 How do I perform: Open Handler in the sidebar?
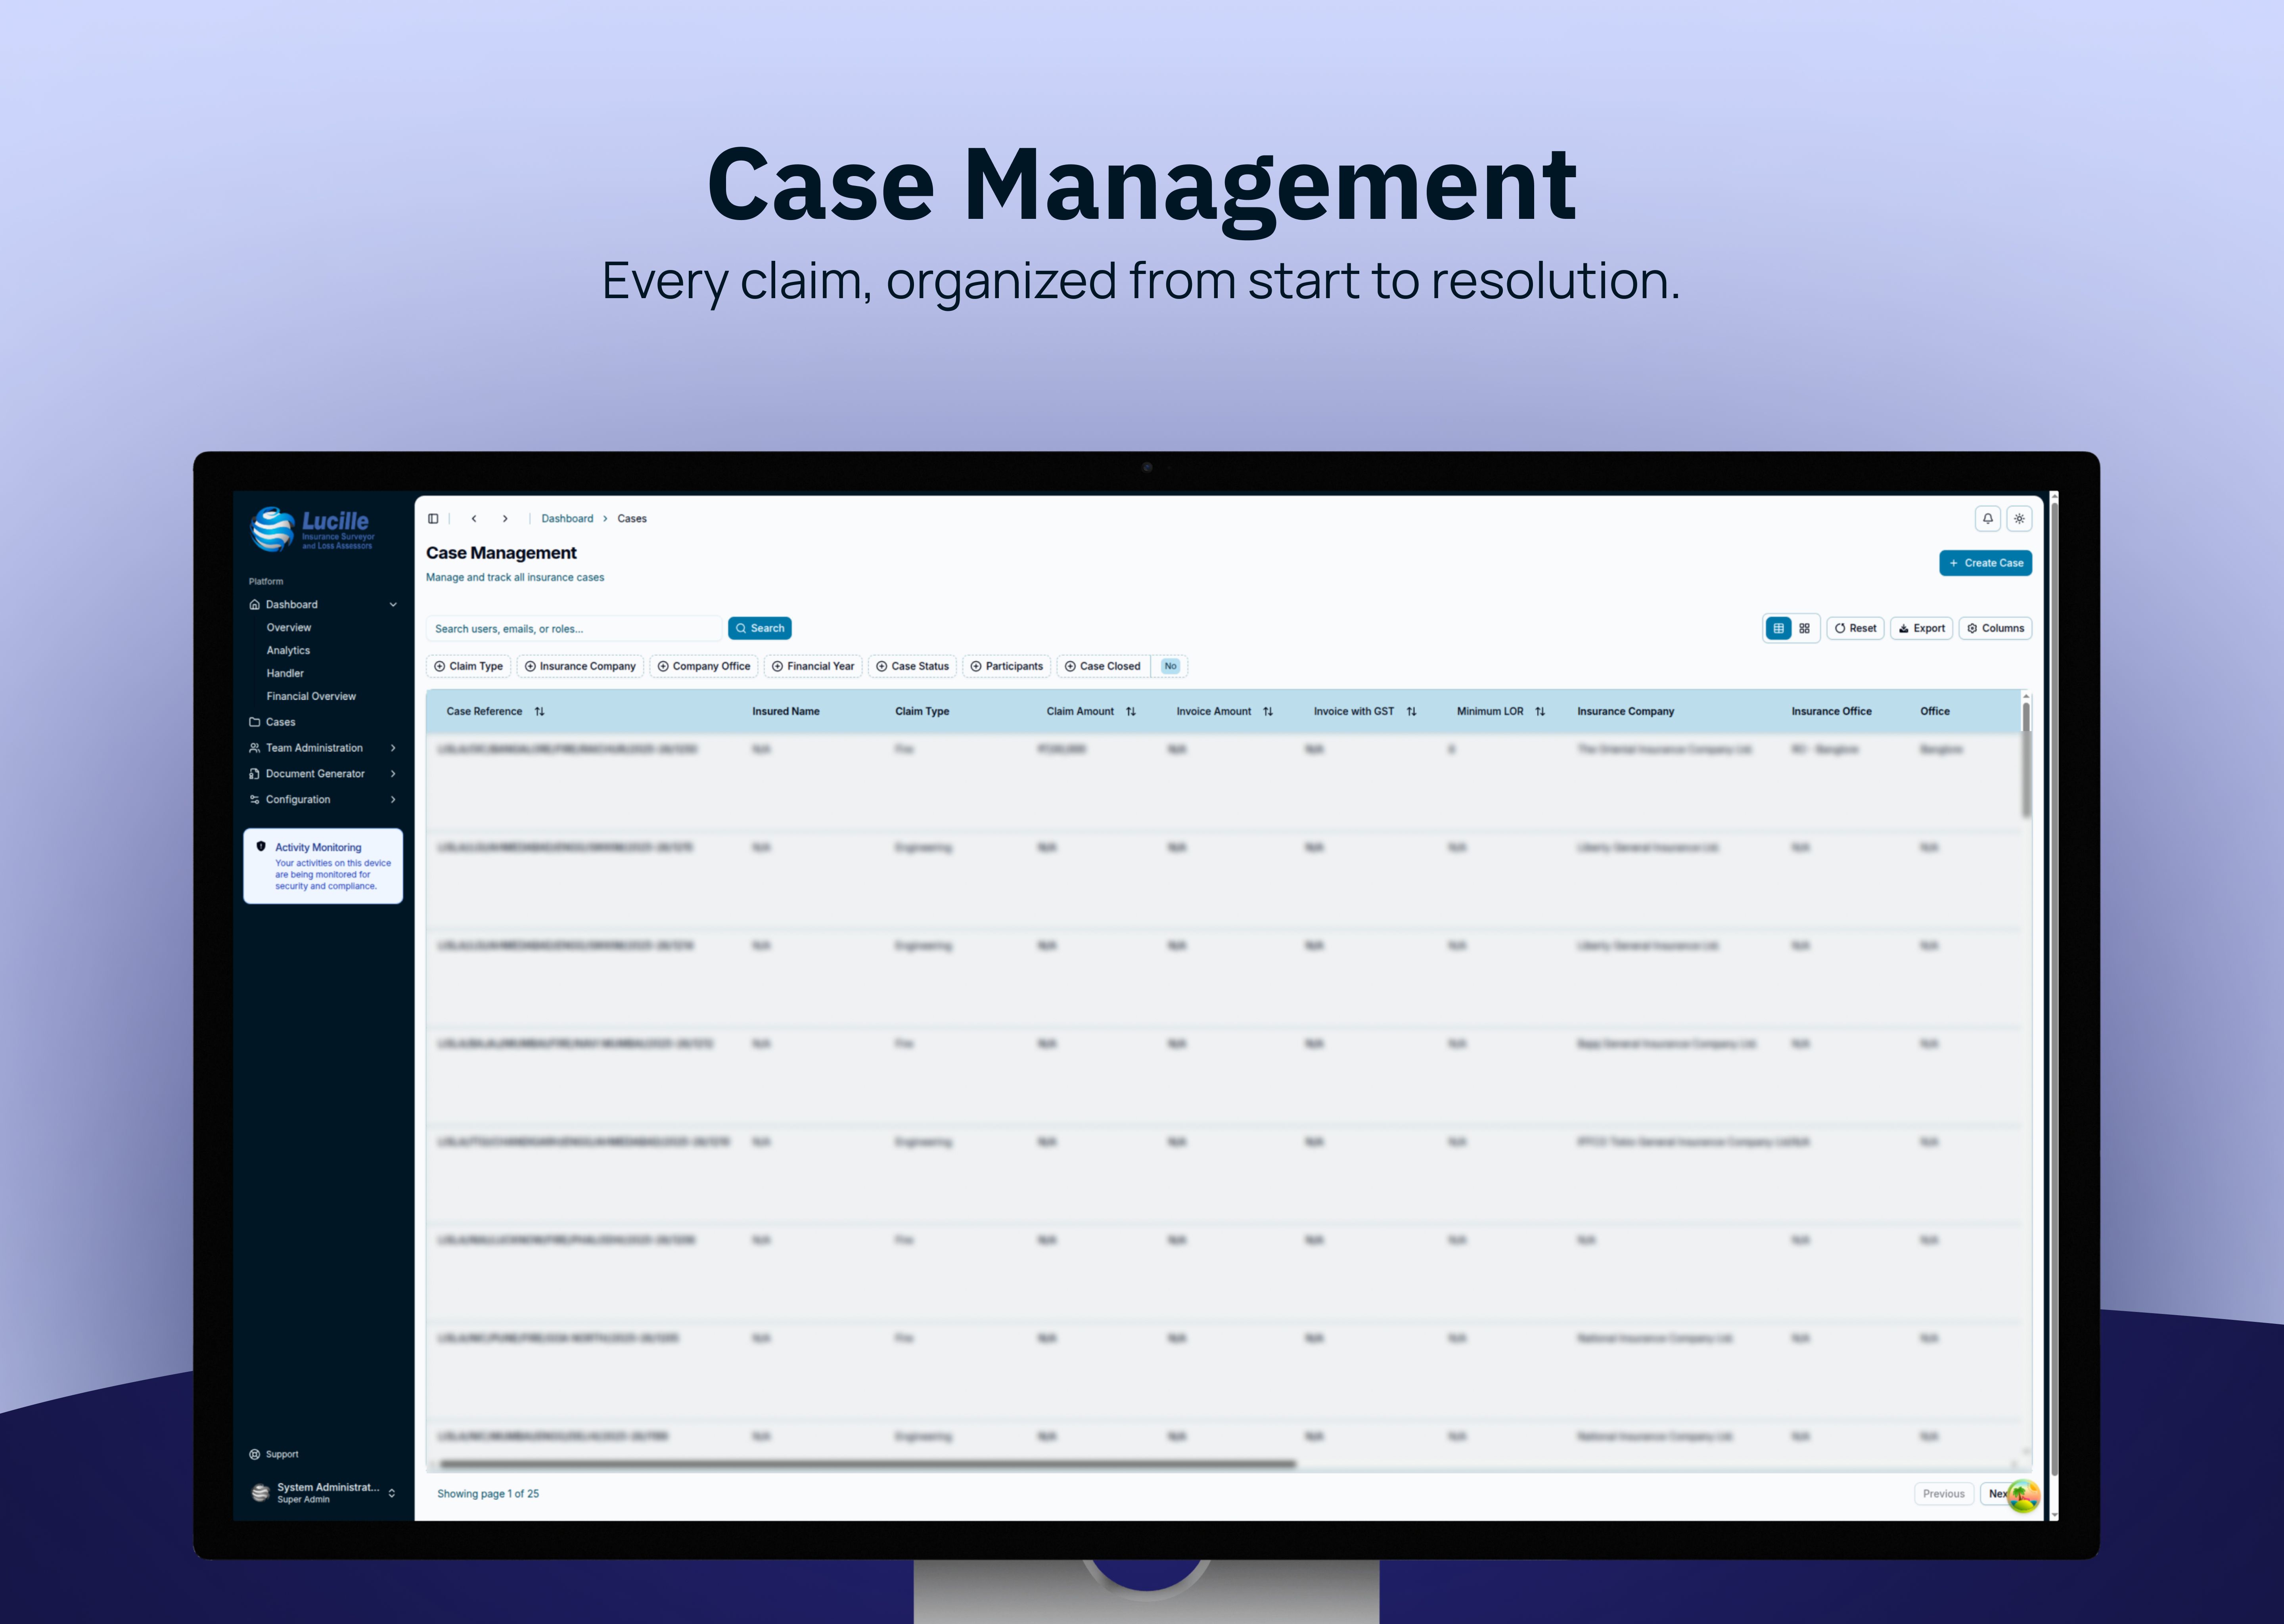285,674
